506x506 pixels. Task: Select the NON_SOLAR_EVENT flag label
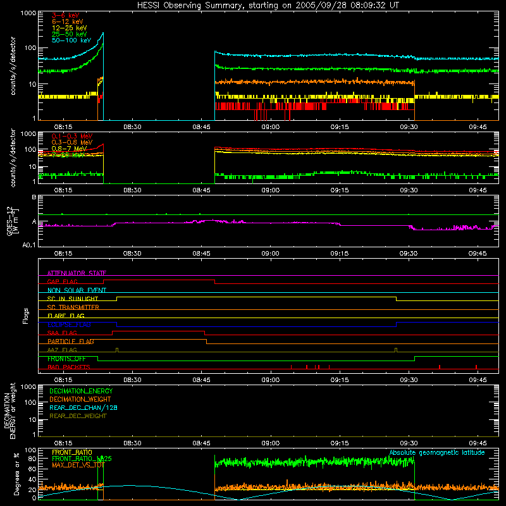point(77,290)
